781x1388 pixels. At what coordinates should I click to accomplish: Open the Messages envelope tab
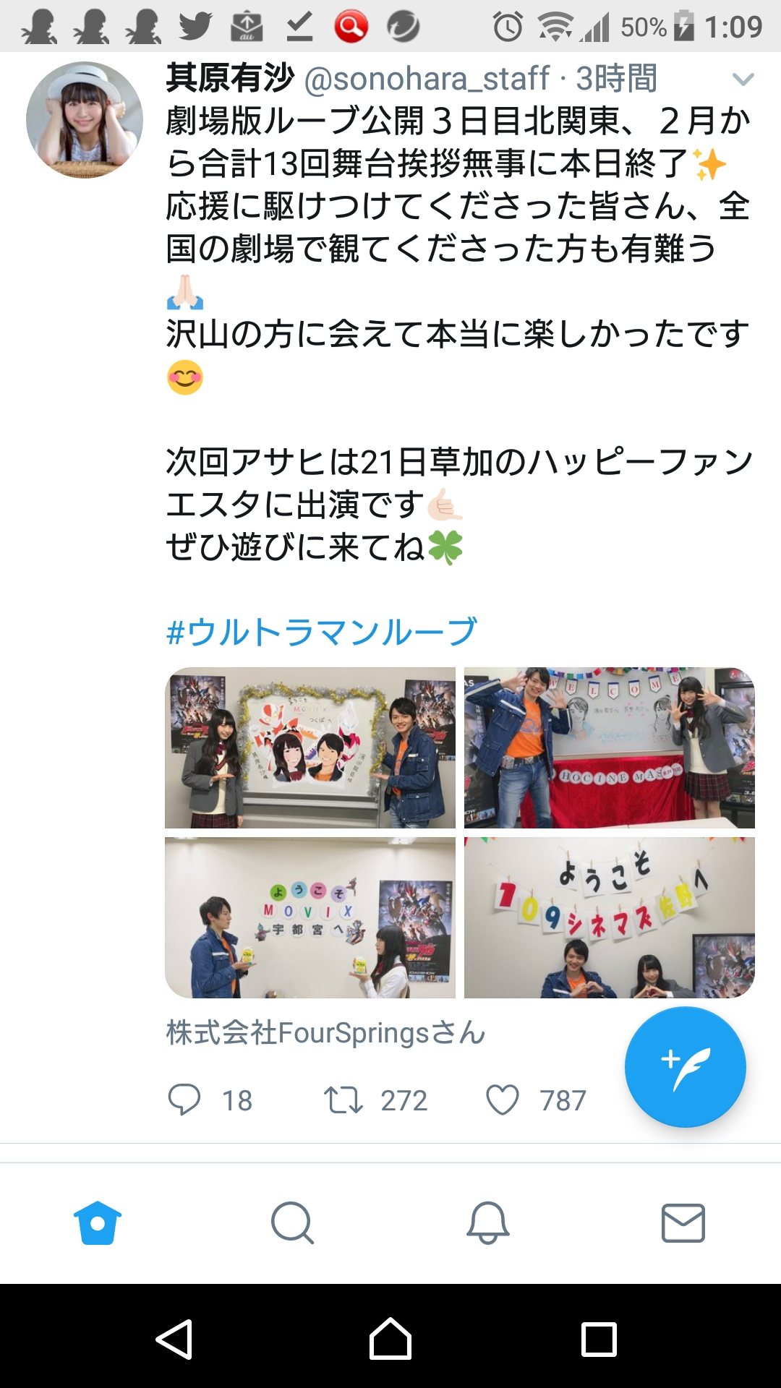pyautogui.click(x=683, y=1222)
